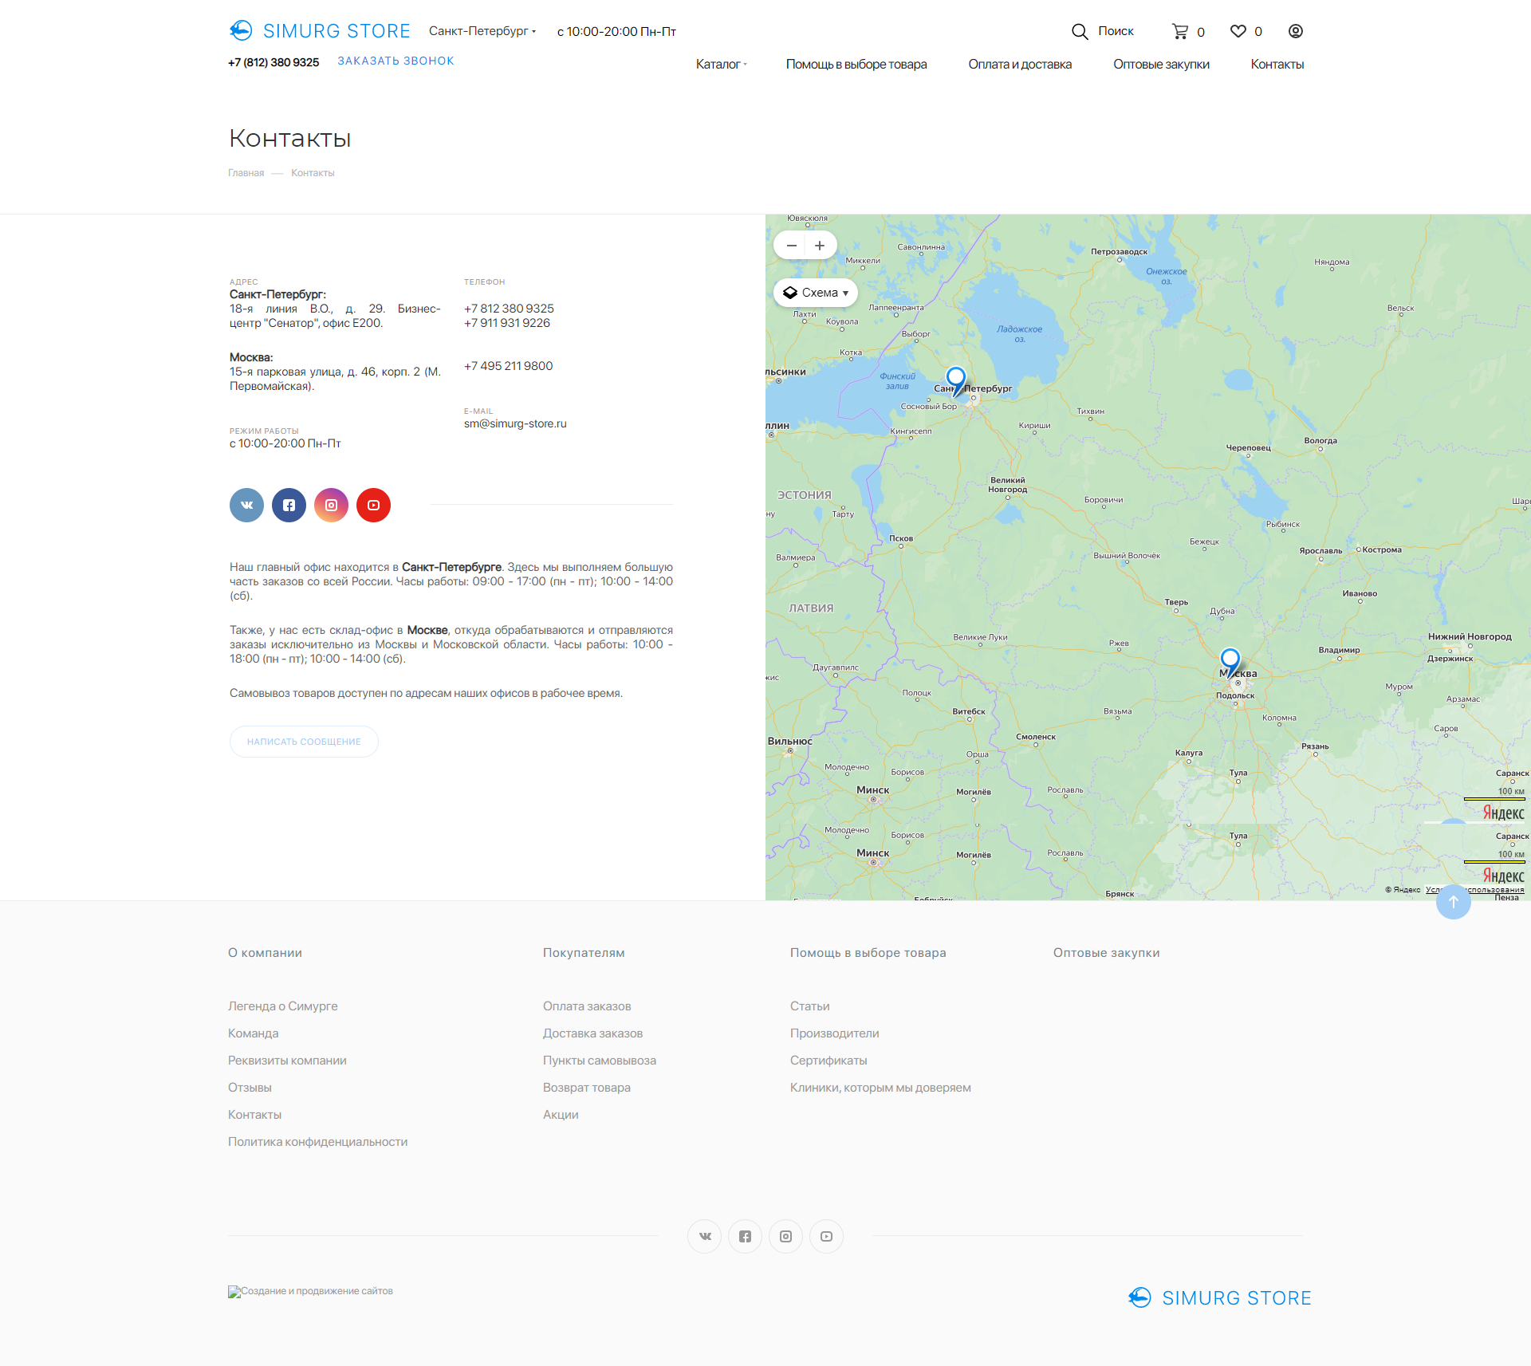
Task: Open Пункты самовывоза footer link
Action: [600, 1061]
